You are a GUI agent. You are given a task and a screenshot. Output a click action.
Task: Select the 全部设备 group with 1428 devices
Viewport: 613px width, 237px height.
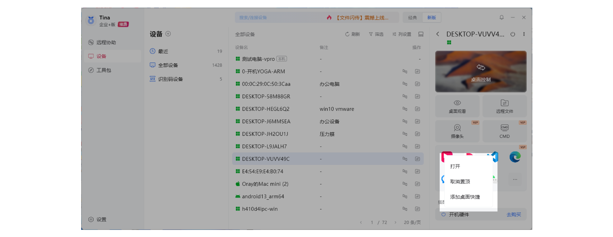[x=186, y=65]
